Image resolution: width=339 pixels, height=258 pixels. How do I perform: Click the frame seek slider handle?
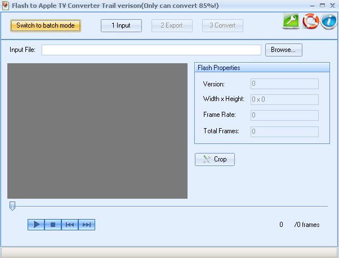tap(12, 206)
